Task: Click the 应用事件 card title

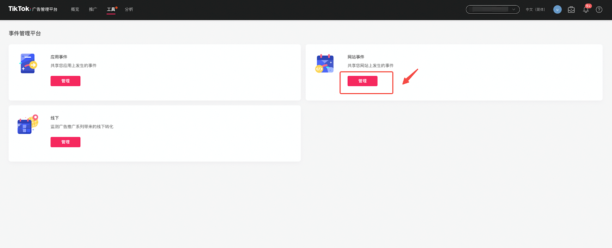Action: click(59, 57)
